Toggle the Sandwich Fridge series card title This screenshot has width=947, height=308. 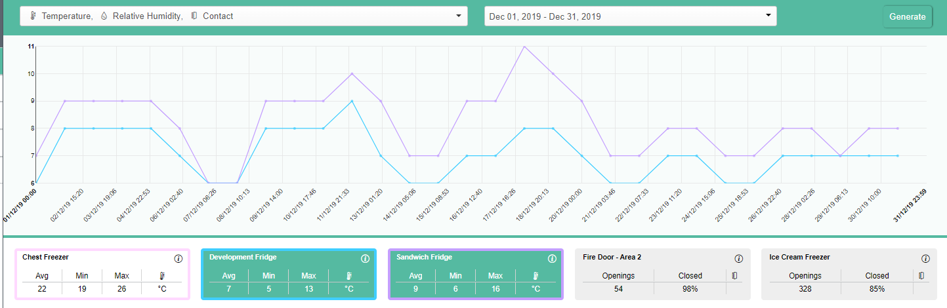coord(424,258)
